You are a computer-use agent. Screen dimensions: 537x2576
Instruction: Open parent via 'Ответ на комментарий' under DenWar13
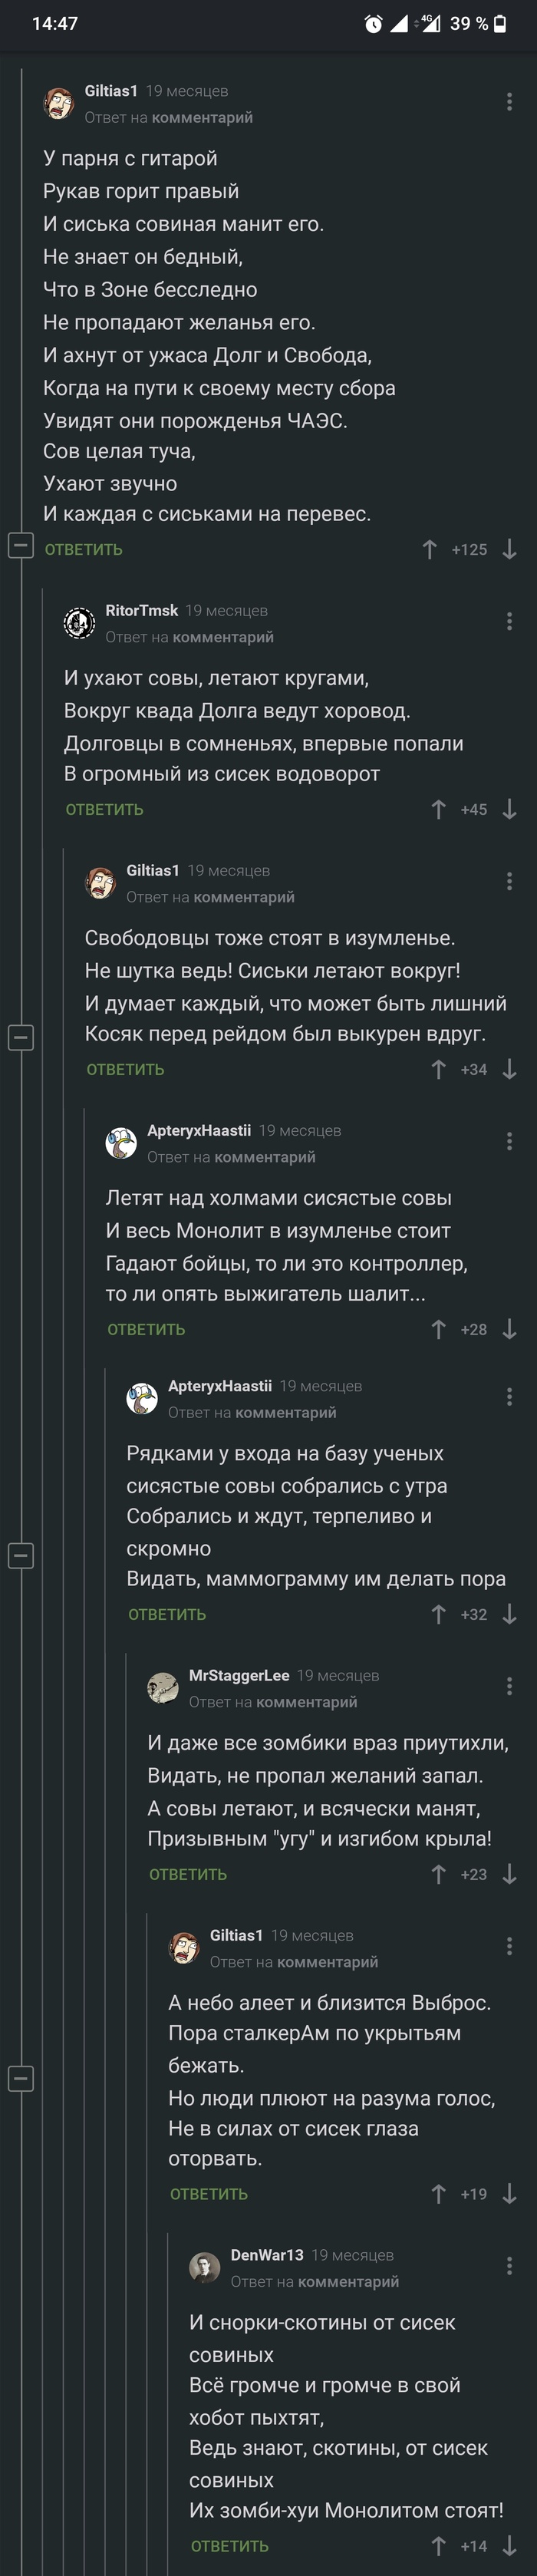tap(314, 2281)
